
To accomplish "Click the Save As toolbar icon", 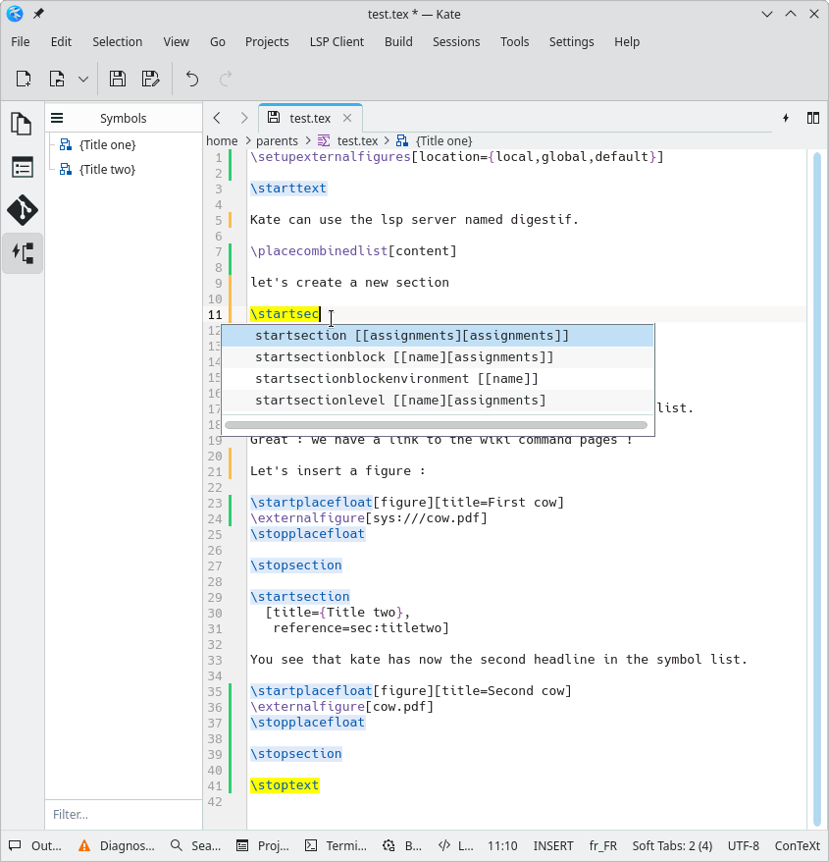I will coord(150,79).
